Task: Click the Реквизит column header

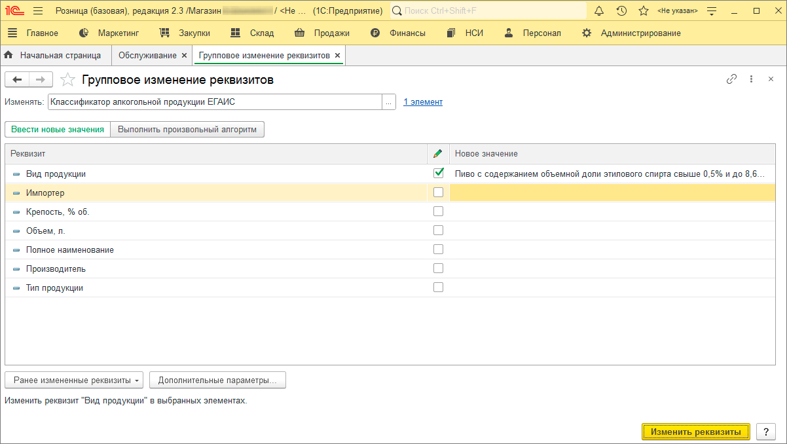Action: (x=216, y=153)
